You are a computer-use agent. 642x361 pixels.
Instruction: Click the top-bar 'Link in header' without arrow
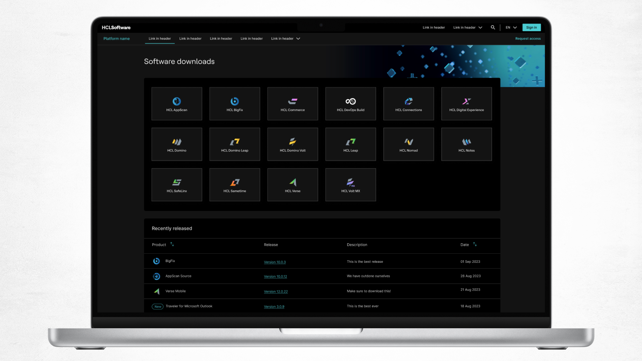(434, 27)
